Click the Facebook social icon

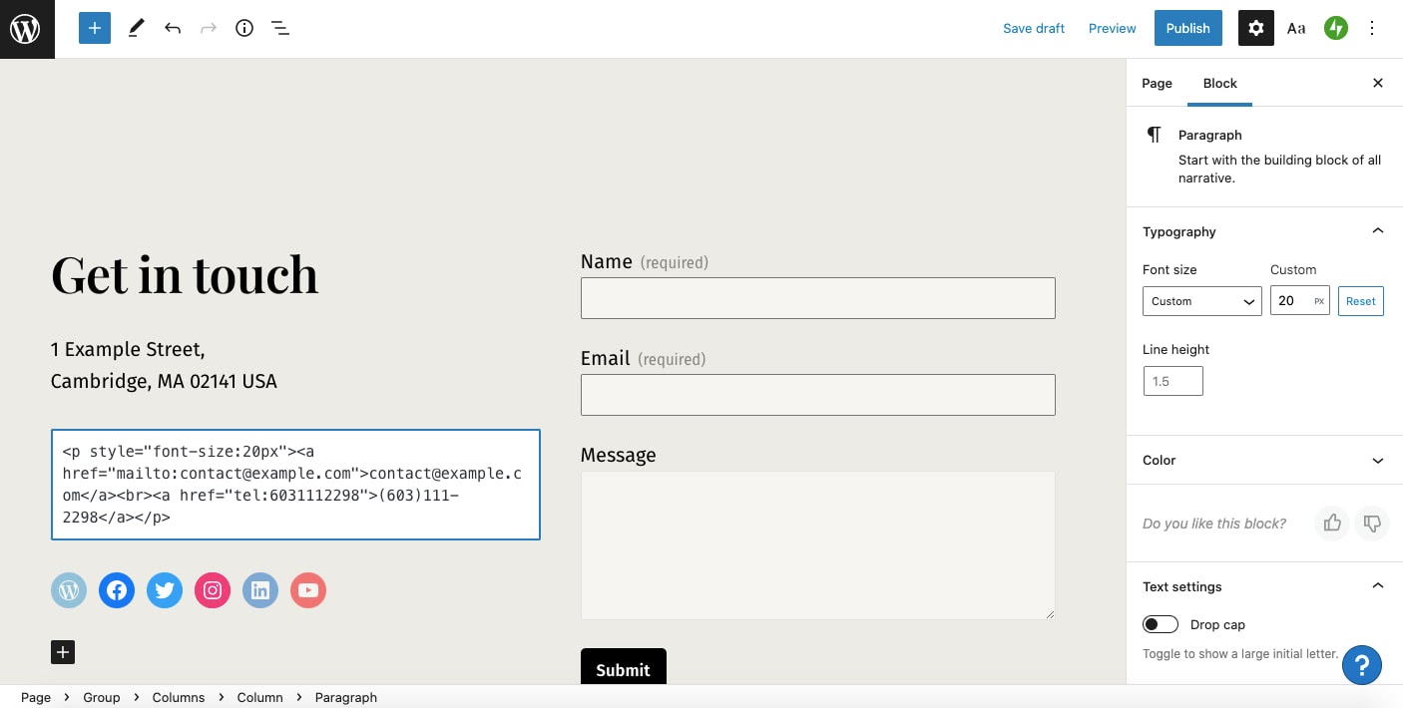[x=117, y=590]
